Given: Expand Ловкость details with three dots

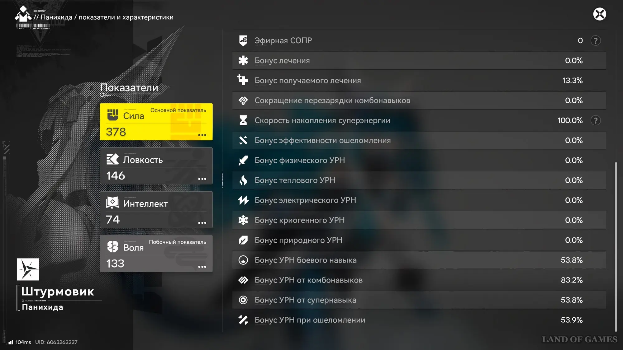Looking at the screenshot, I should pos(202,179).
